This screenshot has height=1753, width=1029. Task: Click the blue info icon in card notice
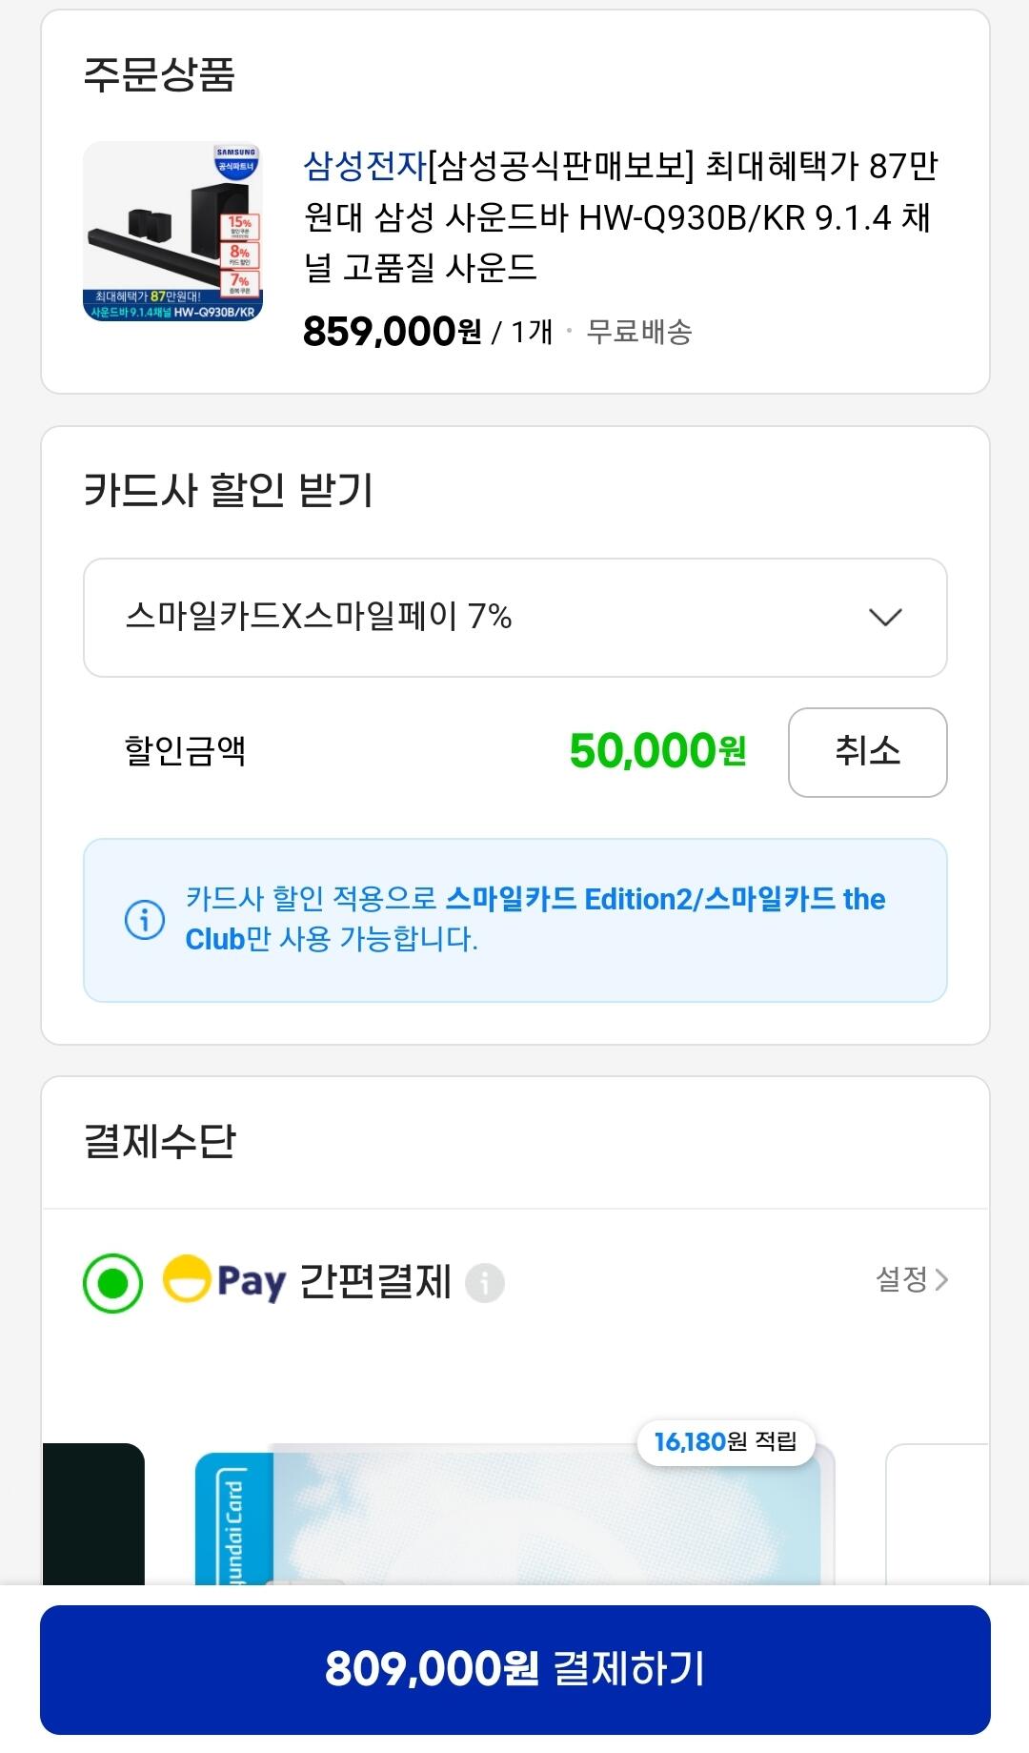(145, 920)
